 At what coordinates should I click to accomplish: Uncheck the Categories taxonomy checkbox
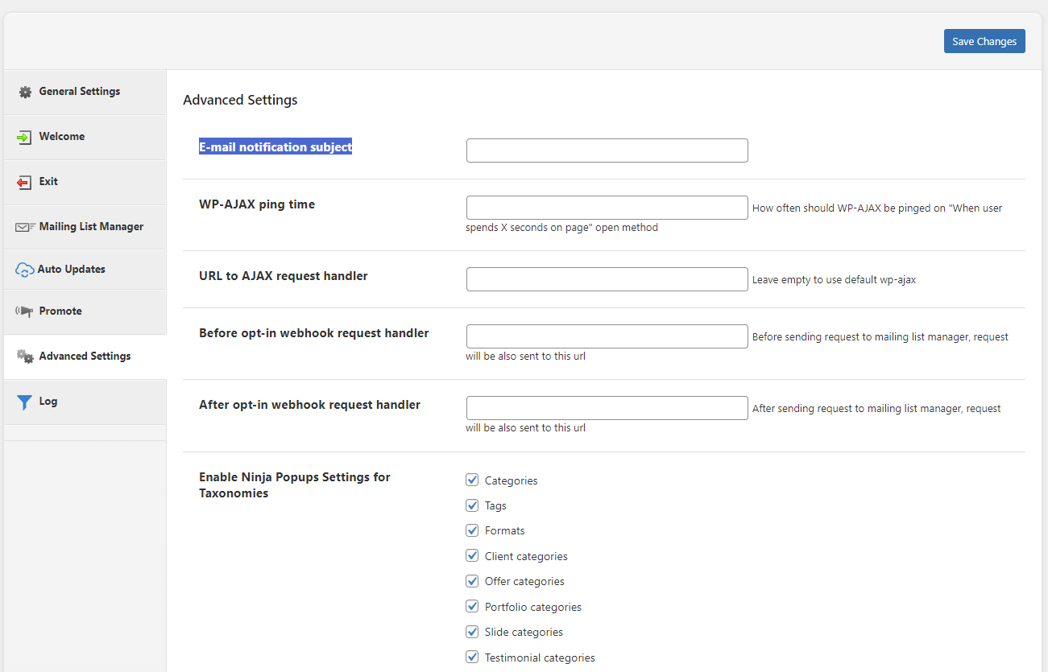pos(472,480)
